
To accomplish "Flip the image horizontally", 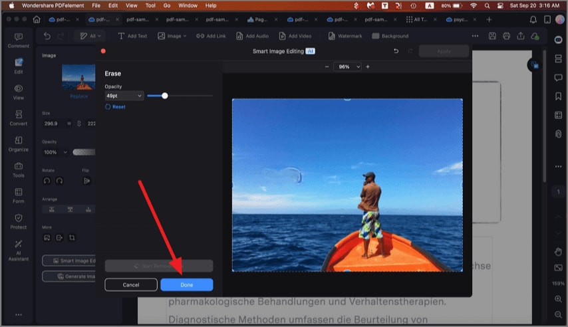I will click(x=87, y=181).
